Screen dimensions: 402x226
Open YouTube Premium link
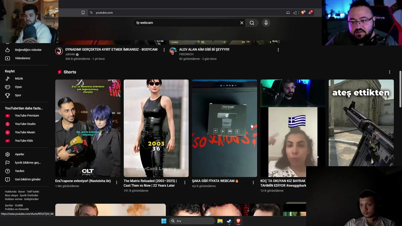pyautogui.click(x=26, y=116)
